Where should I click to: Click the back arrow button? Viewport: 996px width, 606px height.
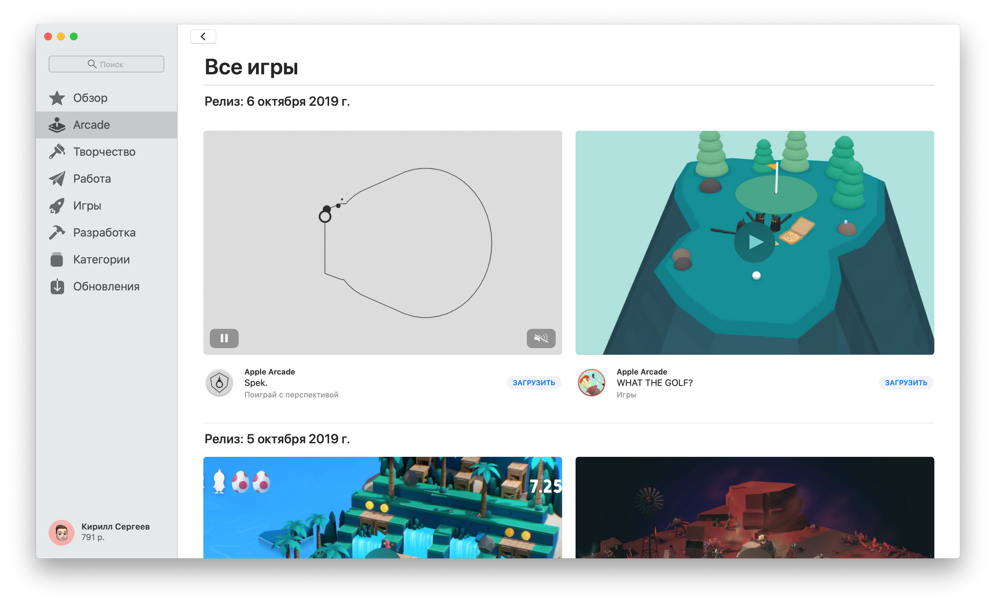point(203,36)
